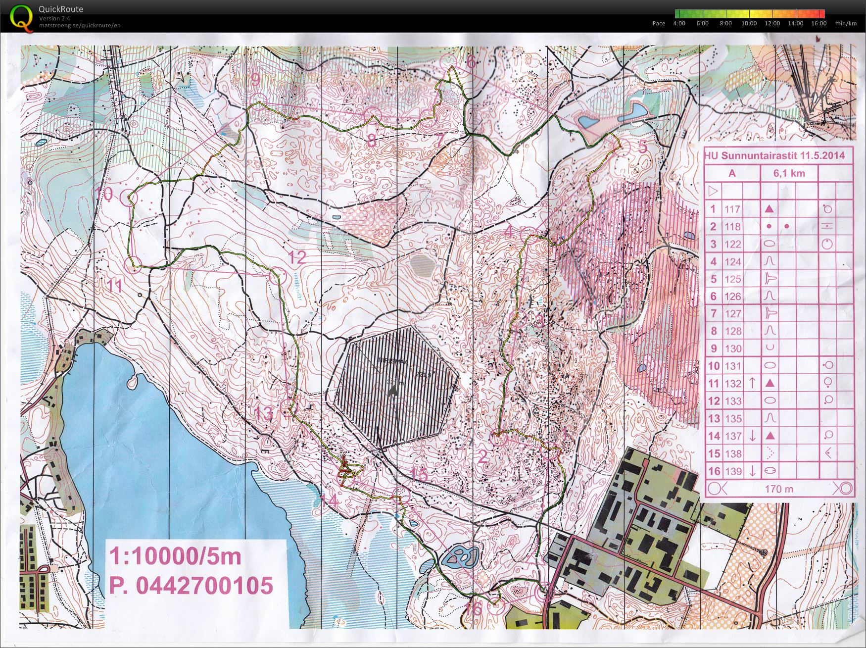Screen dimensions: 866x648
Task: Click the pace color gradient bar
Action: click(x=750, y=14)
